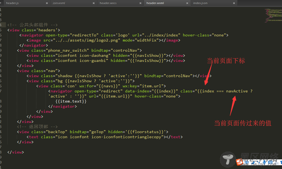Open the soft keyboard icon

[x=270, y=163]
